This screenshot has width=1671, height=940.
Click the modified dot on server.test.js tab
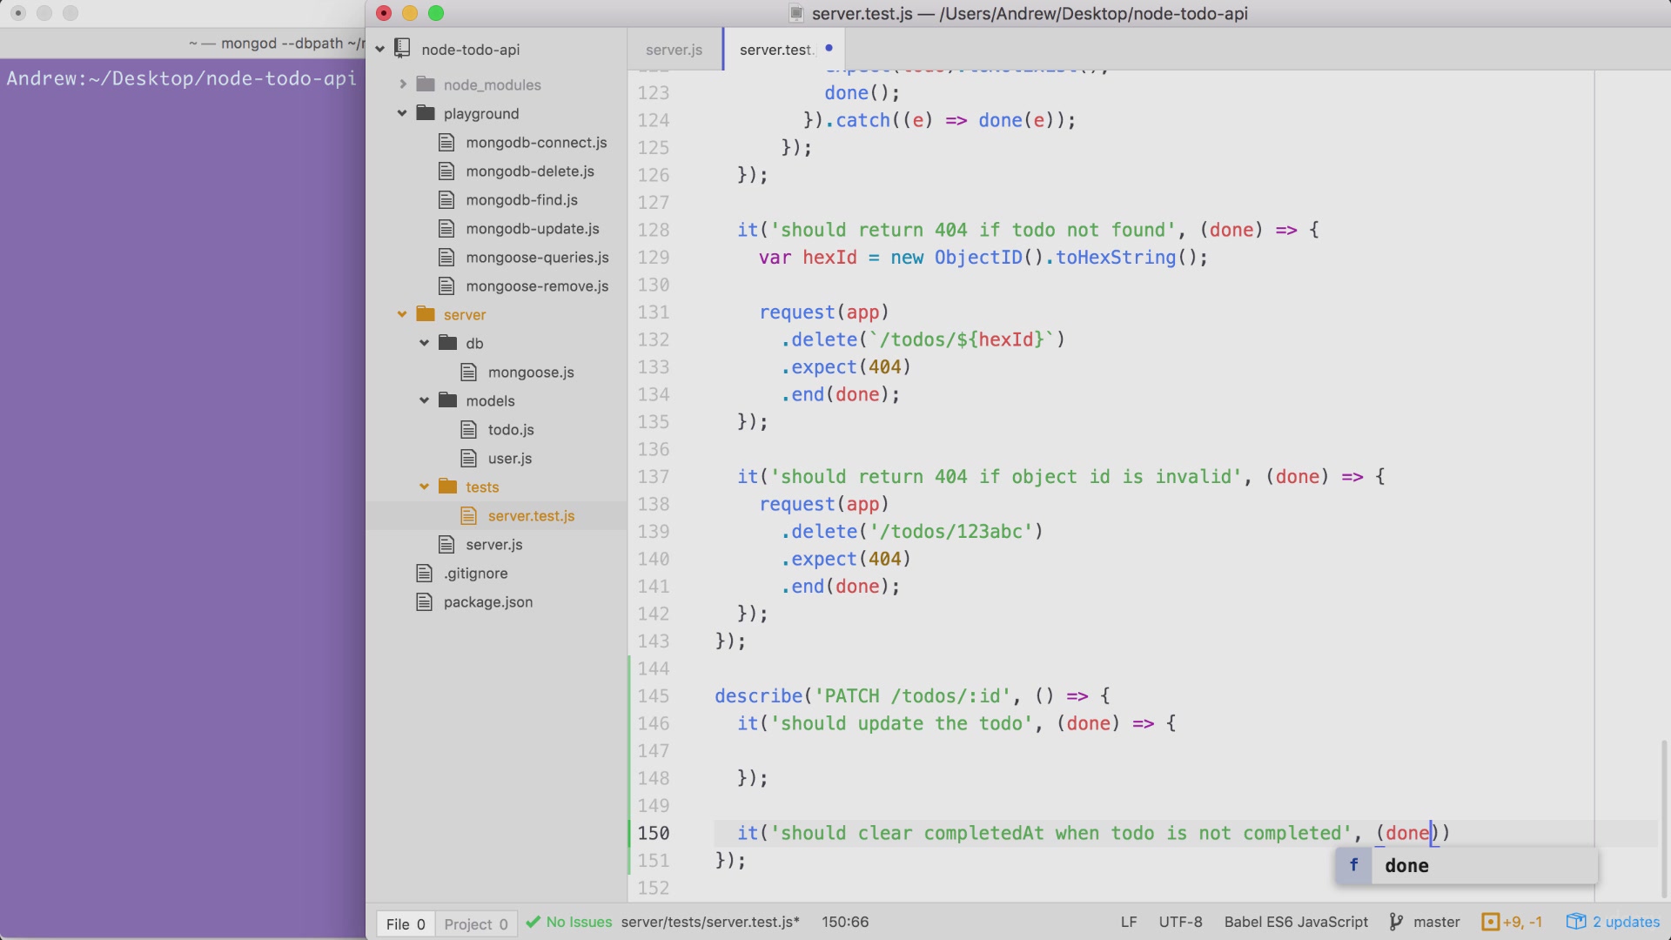tap(829, 48)
